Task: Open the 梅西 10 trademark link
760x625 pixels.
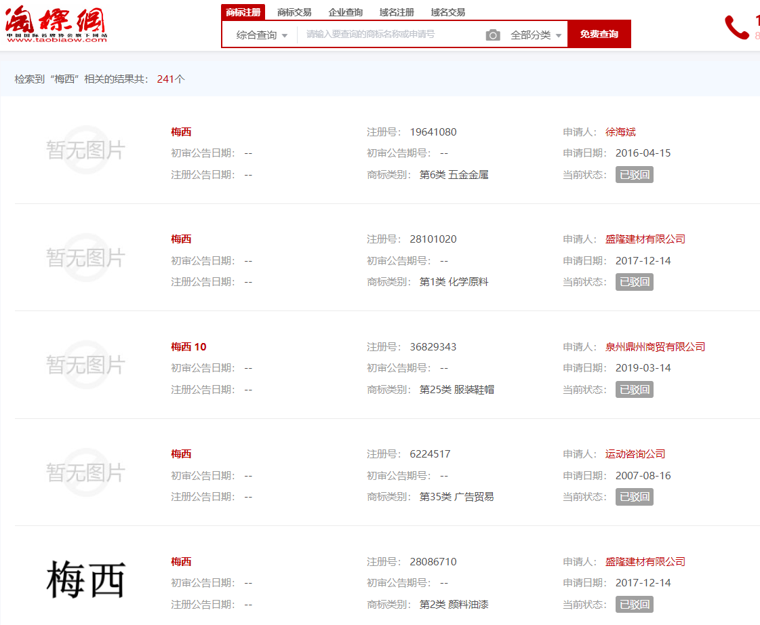Action: [188, 347]
